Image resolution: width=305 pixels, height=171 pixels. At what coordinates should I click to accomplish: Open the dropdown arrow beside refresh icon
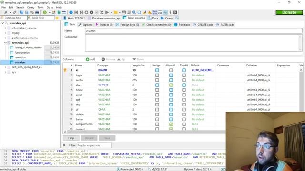(50, 12)
